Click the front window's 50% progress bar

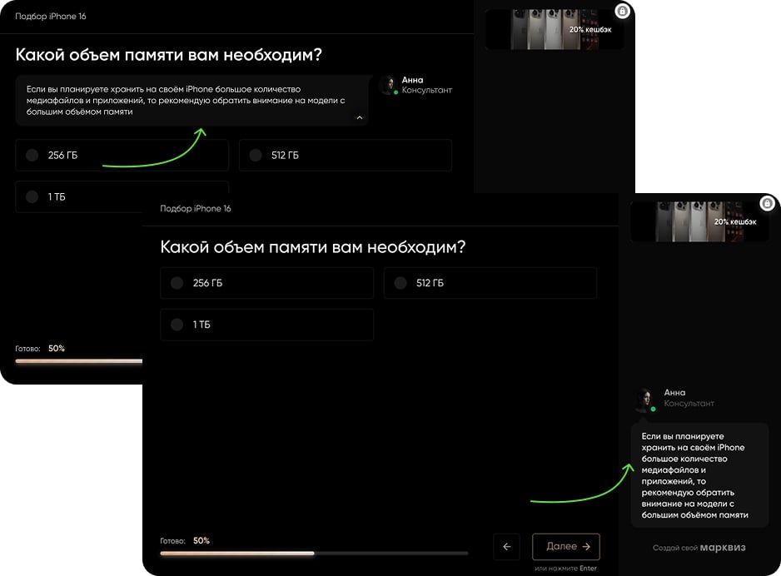tap(314, 553)
